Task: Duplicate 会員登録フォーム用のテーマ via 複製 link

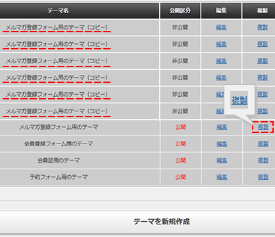Action: tap(263, 144)
